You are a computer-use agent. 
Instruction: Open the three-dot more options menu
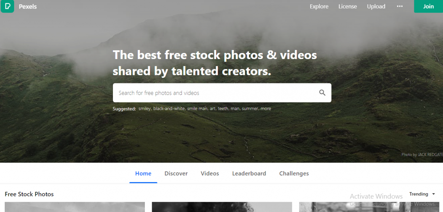coord(399,7)
